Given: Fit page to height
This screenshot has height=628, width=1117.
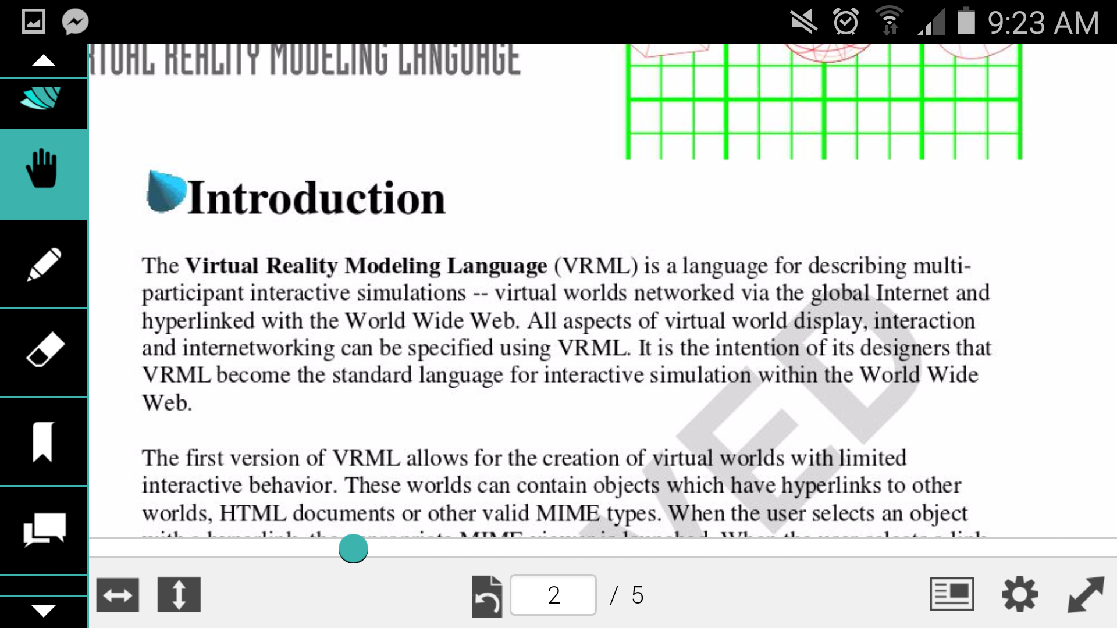Looking at the screenshot, I should click(x=179, y=595).
